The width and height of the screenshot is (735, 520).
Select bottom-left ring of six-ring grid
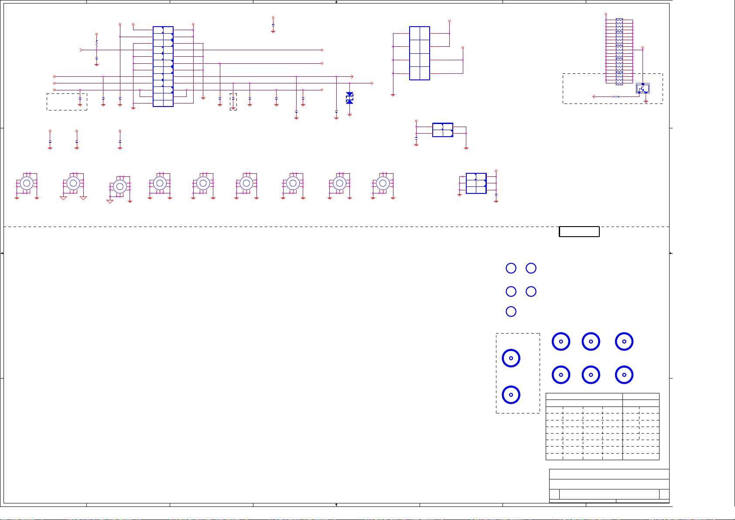(561, 375)
